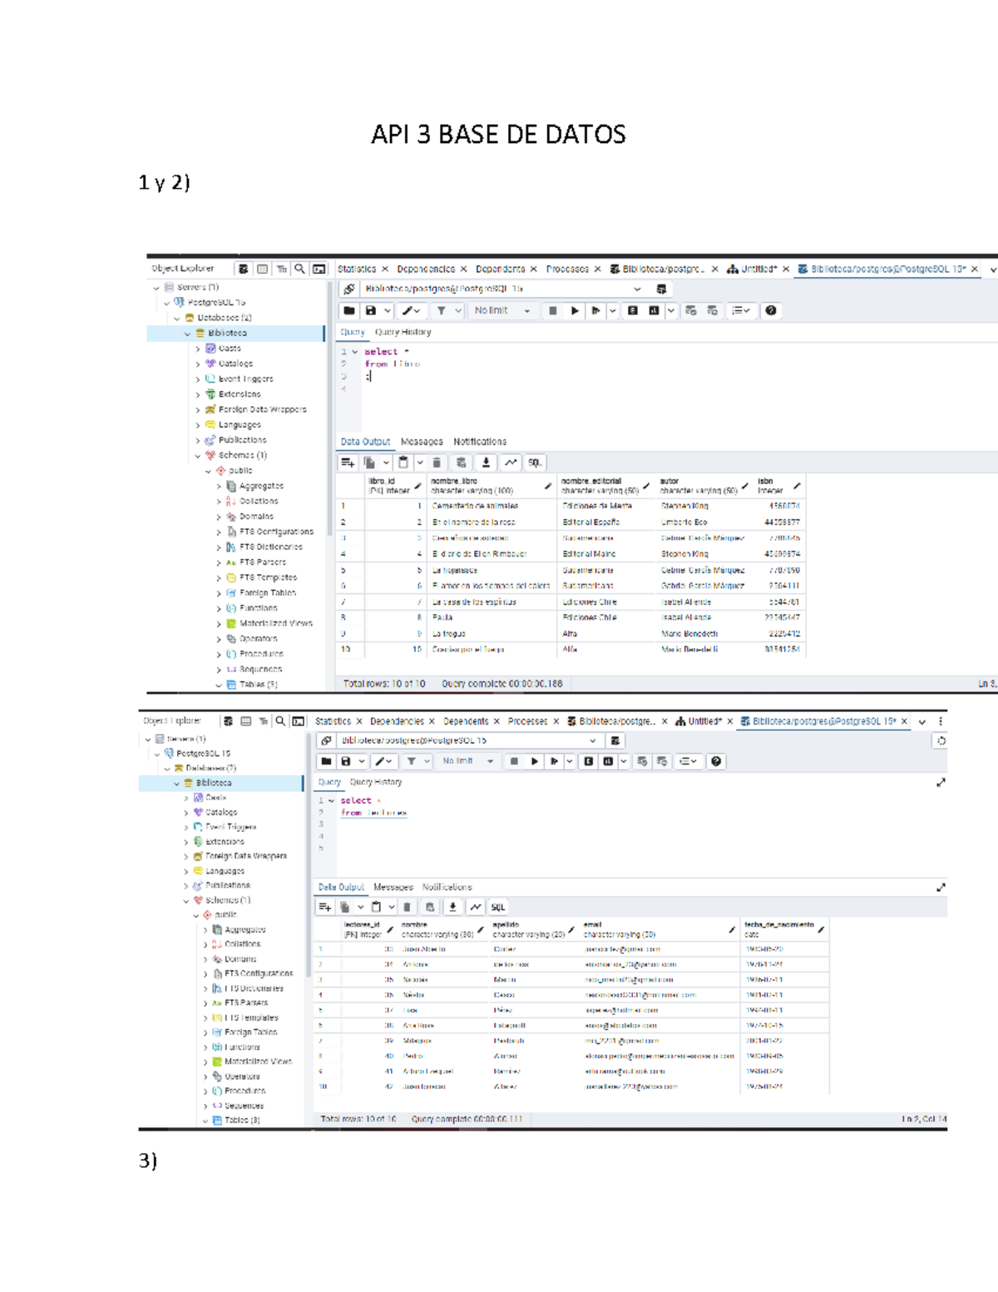Image resolution: width=998 pixels, height=1292 pixels.
Task: Close Statistics tab in bottom screenshot
Action: pyautogui.click(x=359, y=721)
